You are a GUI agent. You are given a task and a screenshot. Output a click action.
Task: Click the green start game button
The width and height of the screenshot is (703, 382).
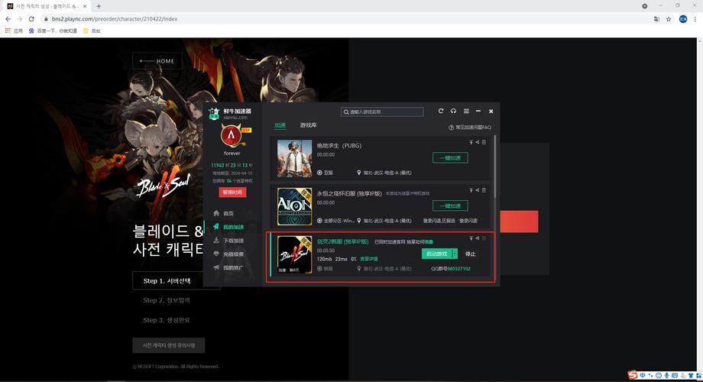point(436,254)
